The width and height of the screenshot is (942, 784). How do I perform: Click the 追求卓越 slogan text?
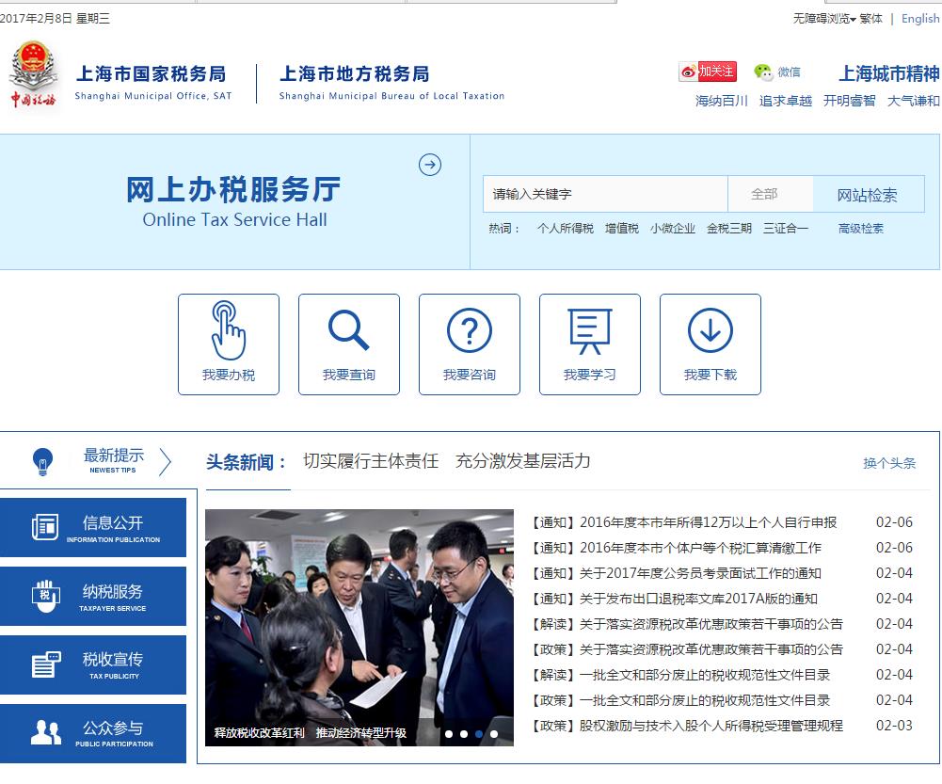point(785,101)
